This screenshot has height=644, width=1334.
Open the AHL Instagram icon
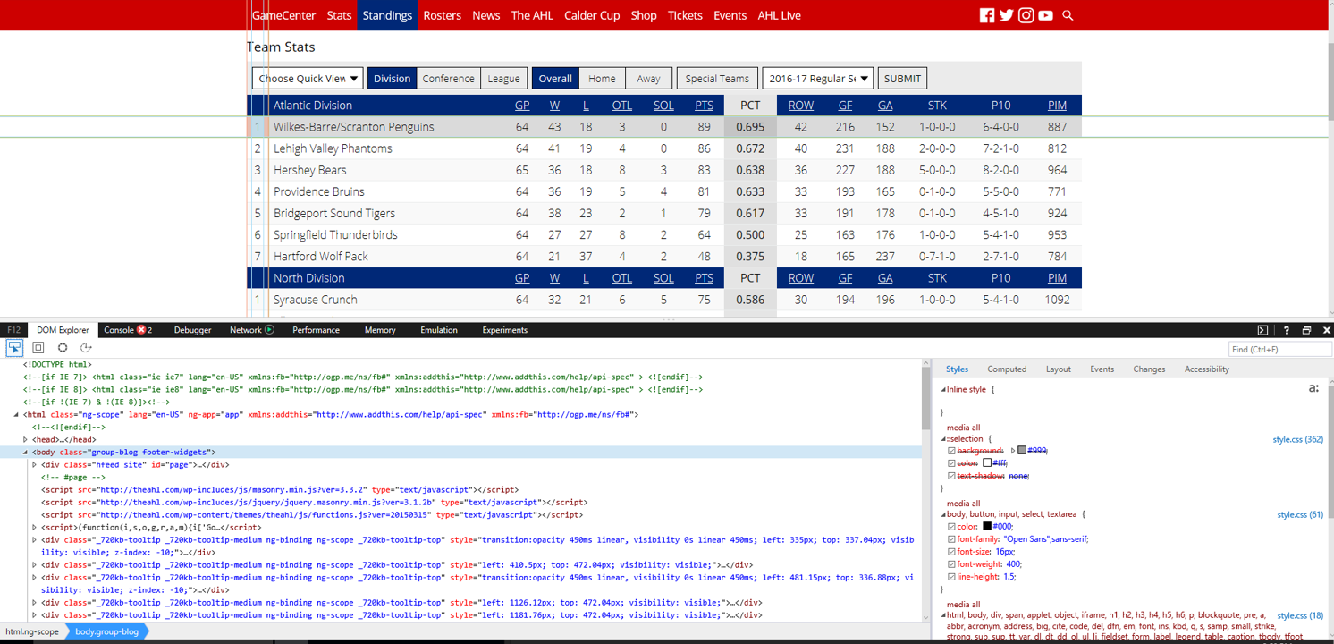click(x=1026, y=15)
